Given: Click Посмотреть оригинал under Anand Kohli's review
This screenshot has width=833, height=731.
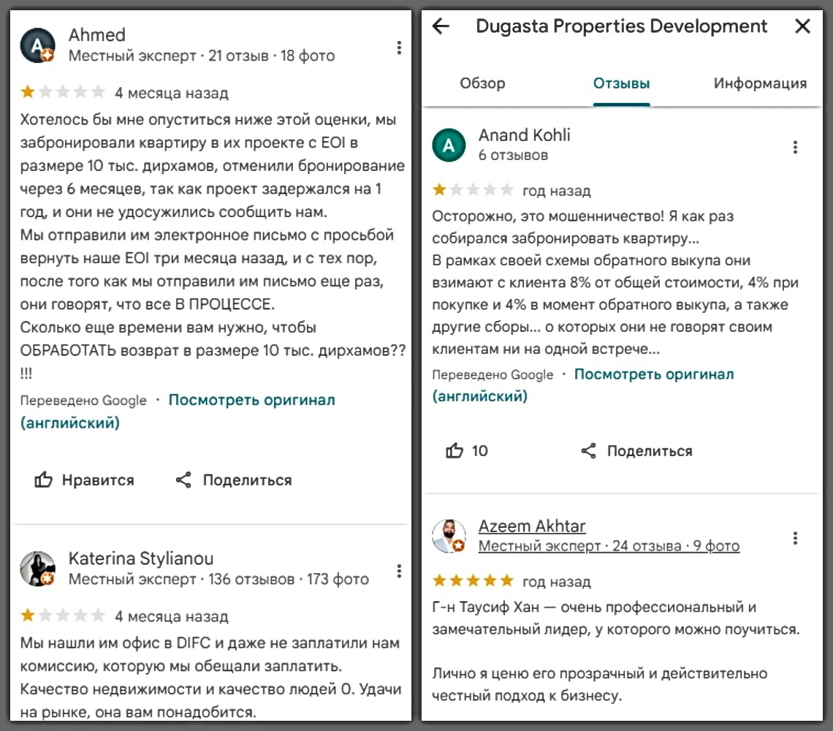Looking at the screenshot, I should [x=653, y=374].
